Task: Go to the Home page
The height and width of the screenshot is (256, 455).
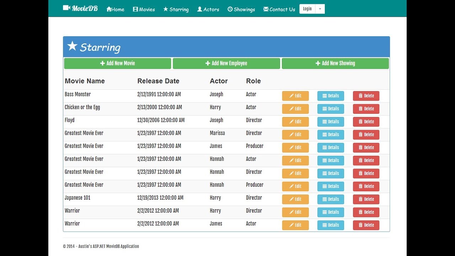Action: tap(115, 9)
